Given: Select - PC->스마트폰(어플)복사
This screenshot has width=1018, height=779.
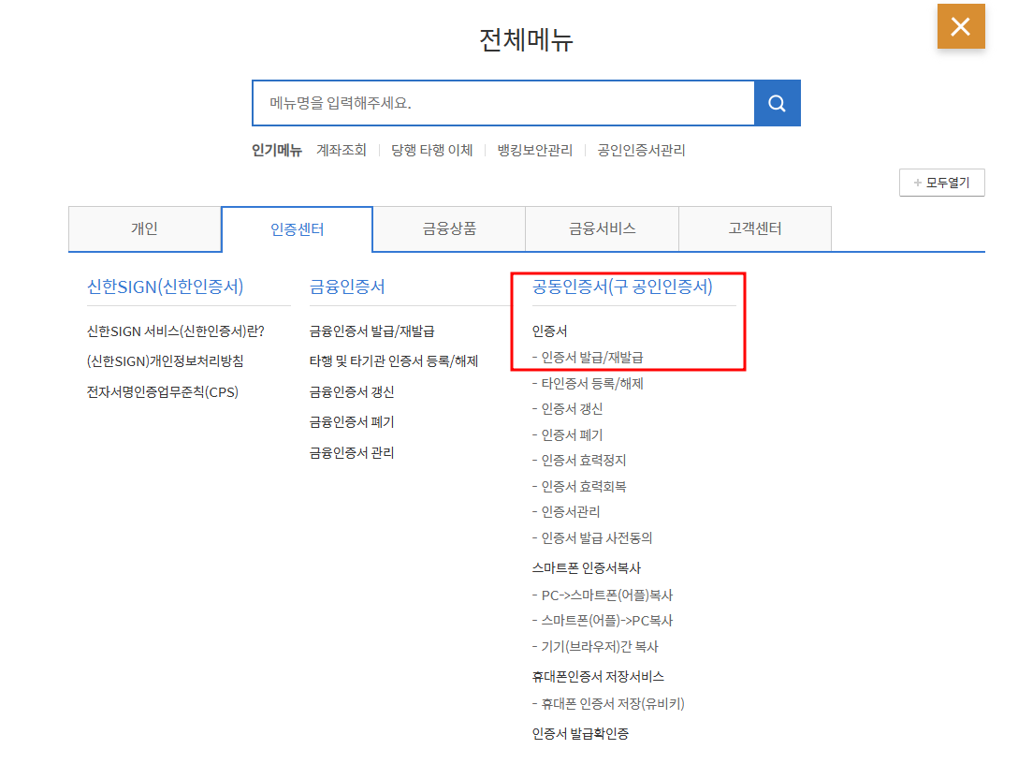Looking at the screenshot, I should (x=603, y=595).
